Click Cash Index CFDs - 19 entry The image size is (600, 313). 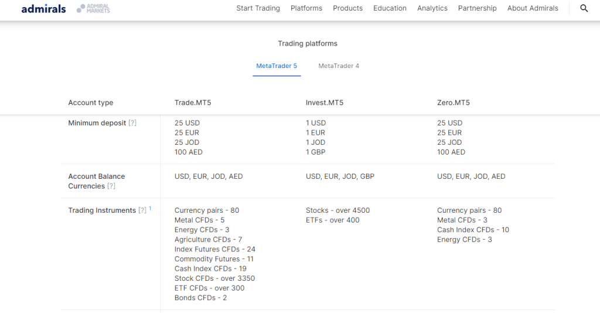point(210,268)
